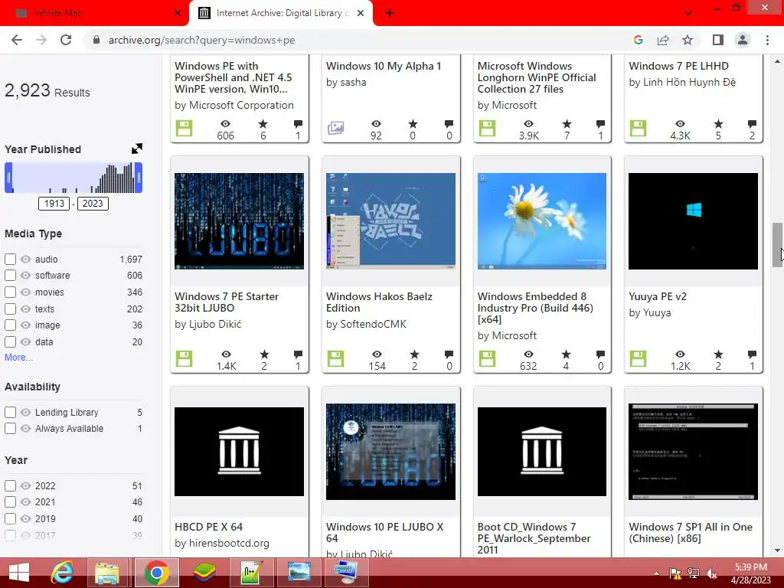
Task: Open Notepad++ from the taskbar
Action: click(x=251, y=573)
